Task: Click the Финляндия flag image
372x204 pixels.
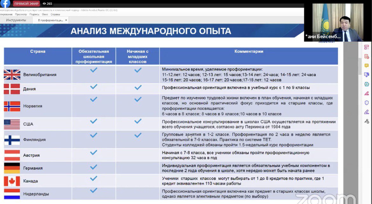Action: pyautogui.click(x=12, y=140)
